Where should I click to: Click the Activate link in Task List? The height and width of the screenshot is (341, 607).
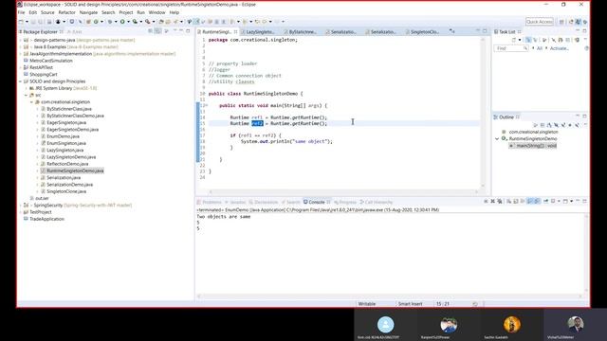tap(559, 48)
